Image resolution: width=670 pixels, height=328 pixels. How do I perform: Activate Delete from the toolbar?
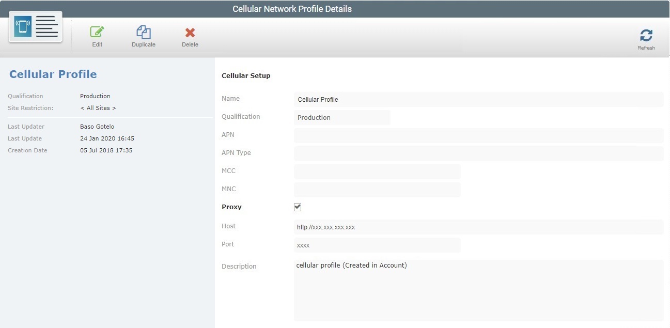[x=190, y=36]
